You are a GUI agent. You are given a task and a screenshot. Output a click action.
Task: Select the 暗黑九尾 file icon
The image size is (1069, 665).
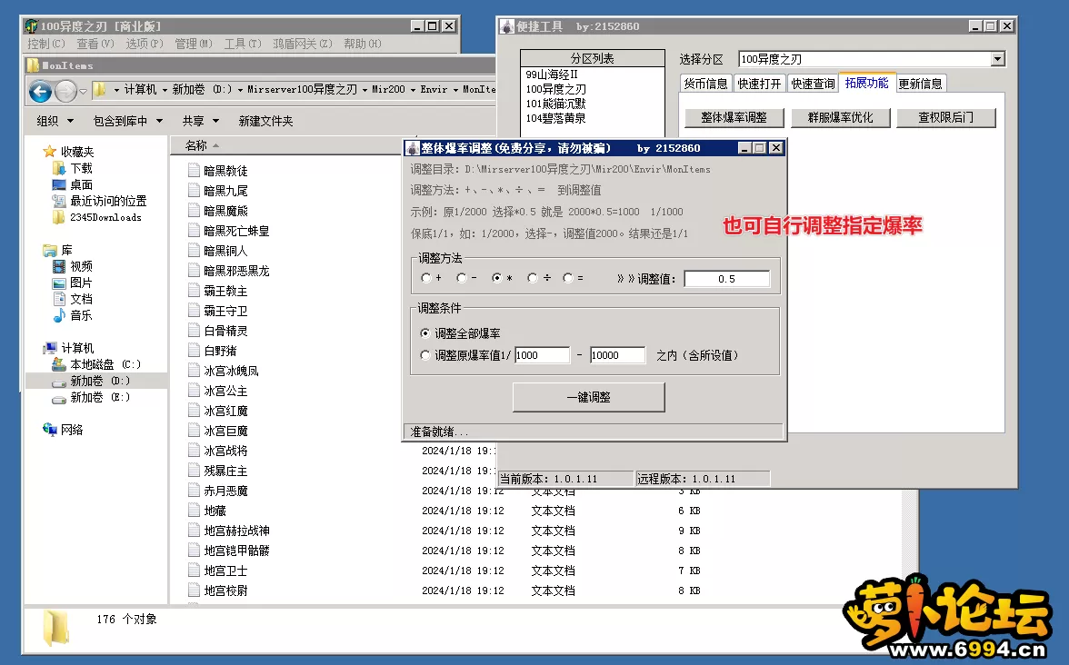(194, 190)
